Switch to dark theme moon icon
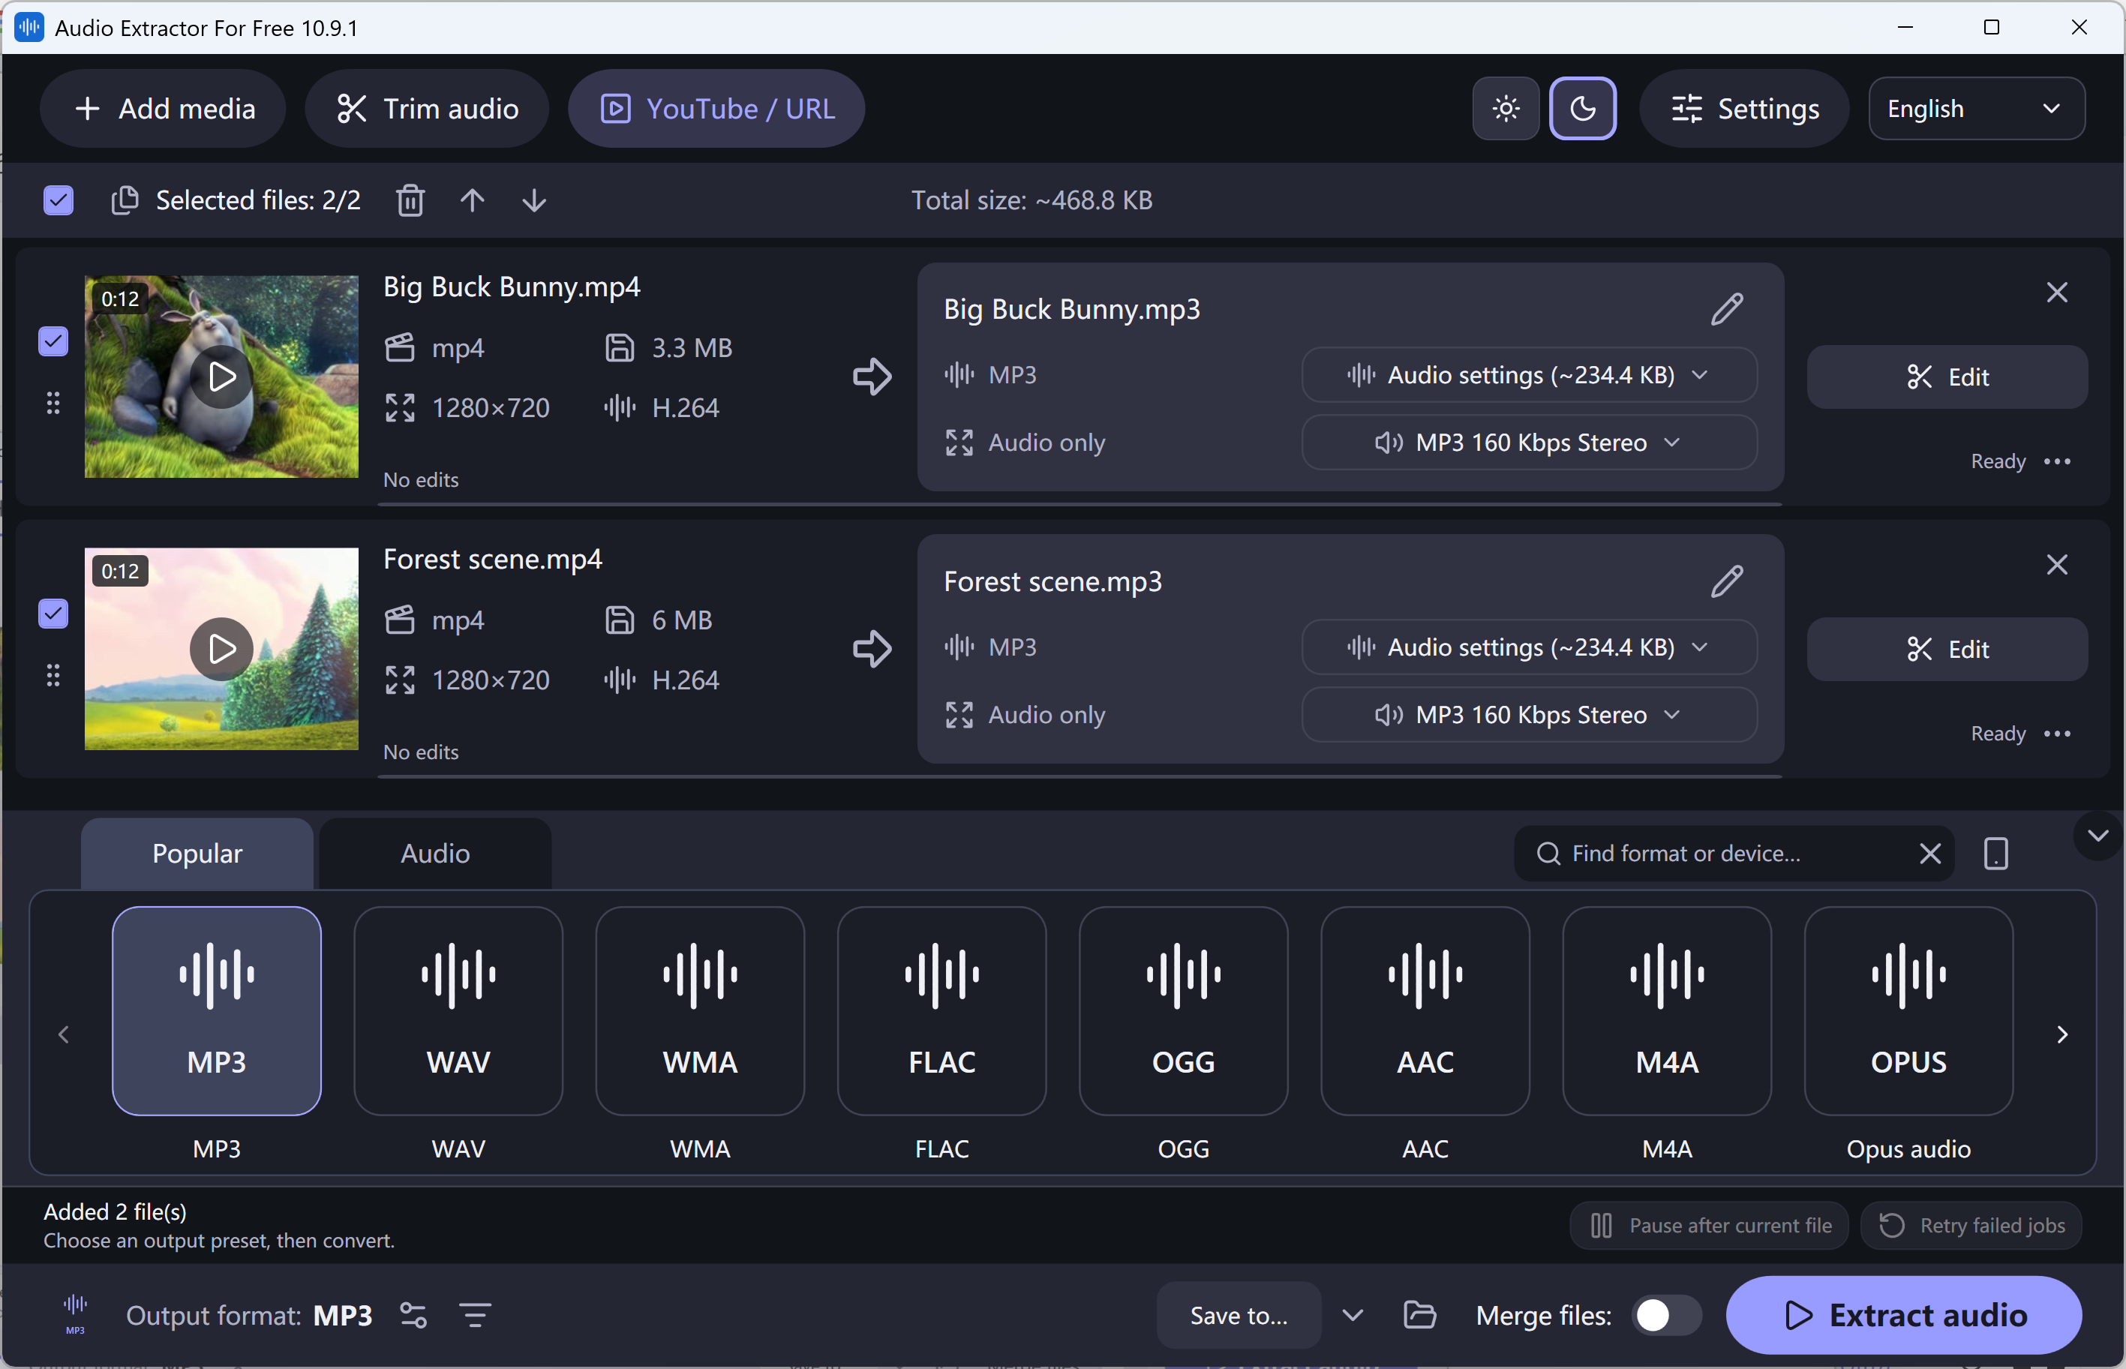 point(1583,109)
